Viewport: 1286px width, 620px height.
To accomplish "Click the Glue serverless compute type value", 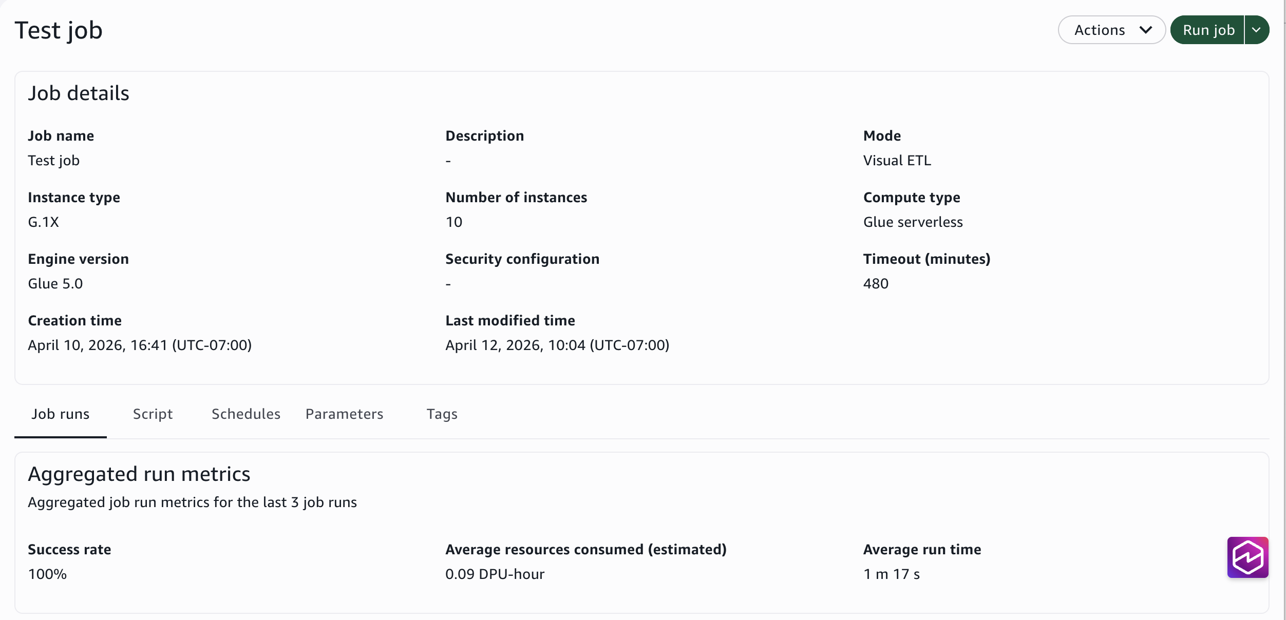I will [x=913, y=222].
